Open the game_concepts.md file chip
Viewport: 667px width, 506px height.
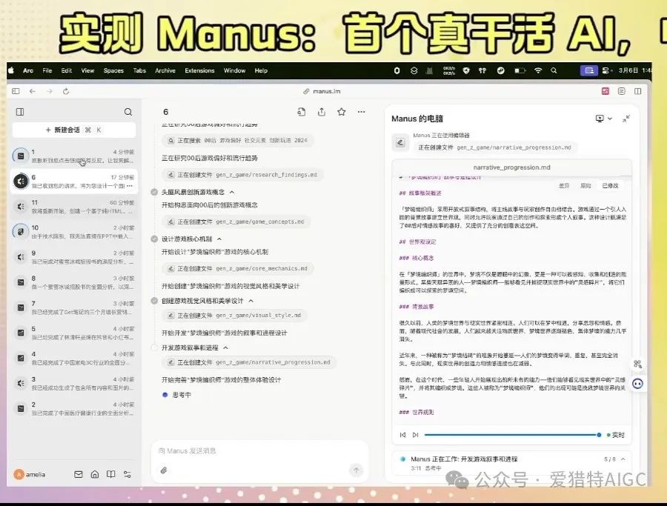pos(236,222)
